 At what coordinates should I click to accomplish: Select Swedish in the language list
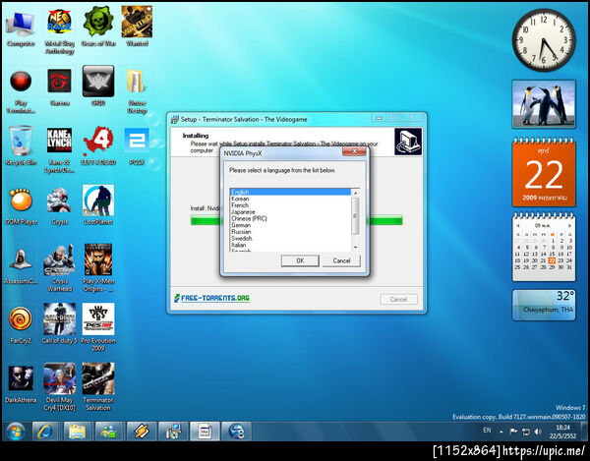click(290, 238)
